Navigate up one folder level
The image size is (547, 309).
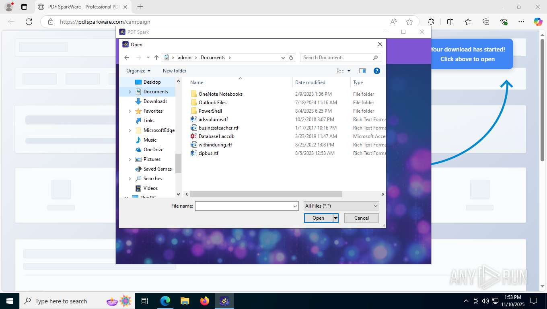pos(156,58)
